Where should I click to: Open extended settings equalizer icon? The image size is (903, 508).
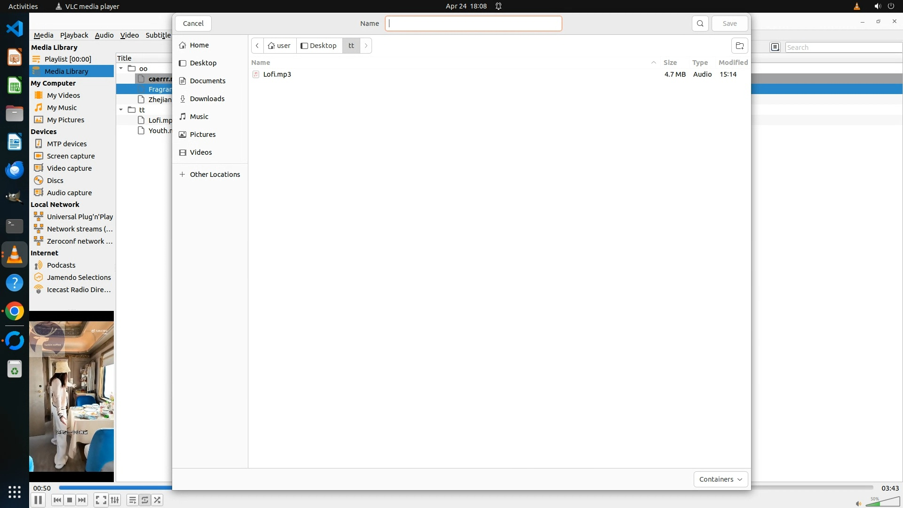pyautogui.click(x=115, y=500)
